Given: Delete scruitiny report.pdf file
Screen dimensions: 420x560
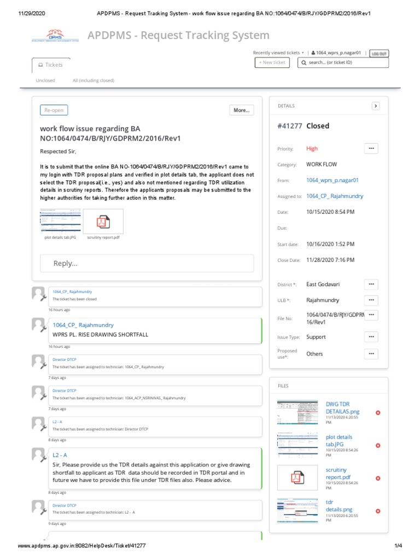Looking at the screenshot, I should point(378,479).
